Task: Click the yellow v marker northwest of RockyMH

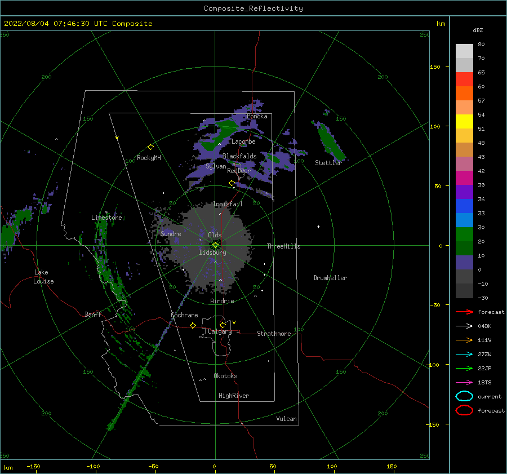Action: tap(117, 138)
